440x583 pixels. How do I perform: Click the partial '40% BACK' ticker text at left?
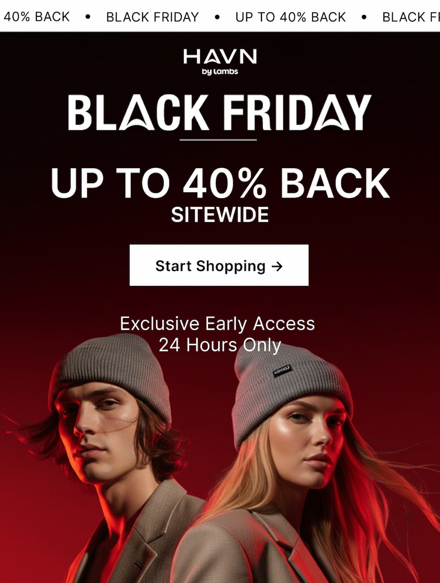click(36, 17)
